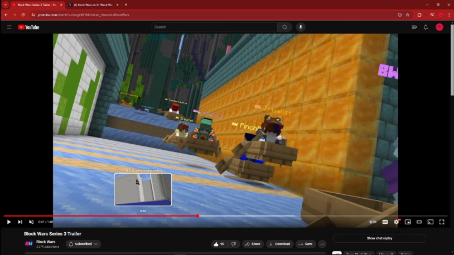Click the seek preview thumbnail
The width and height of the screenshot is (454, 255).
click(143, 190)
